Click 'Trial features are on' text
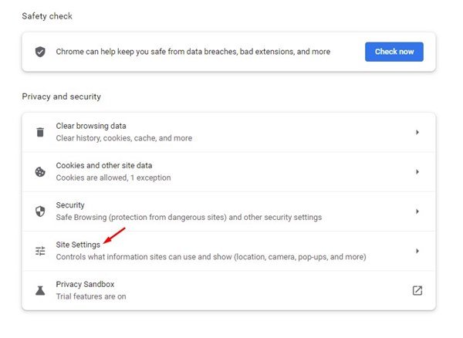 tap(91, 296)
